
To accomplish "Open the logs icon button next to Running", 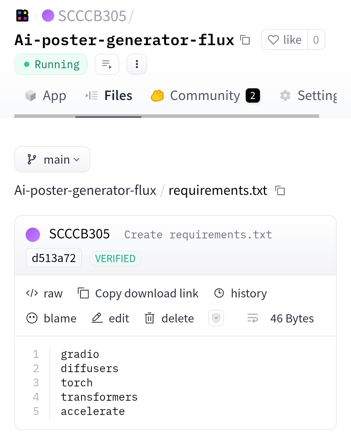I will click(x=107, y=64).
